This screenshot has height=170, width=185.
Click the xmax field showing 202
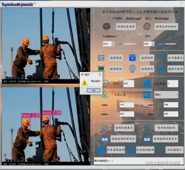click(127, 114)
